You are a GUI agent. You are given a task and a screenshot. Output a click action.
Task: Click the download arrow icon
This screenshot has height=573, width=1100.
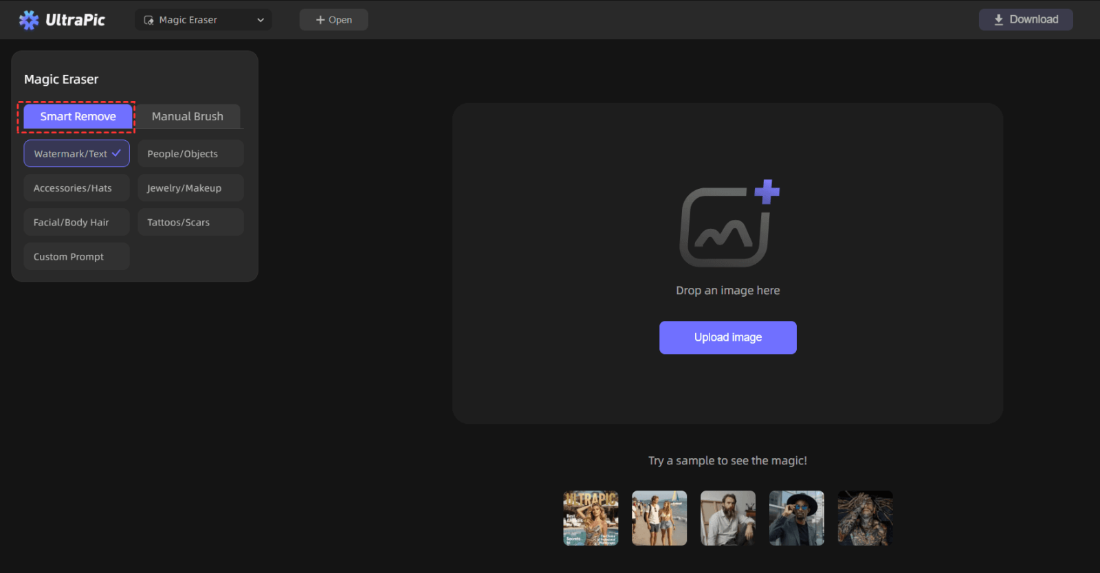[998, 20]
